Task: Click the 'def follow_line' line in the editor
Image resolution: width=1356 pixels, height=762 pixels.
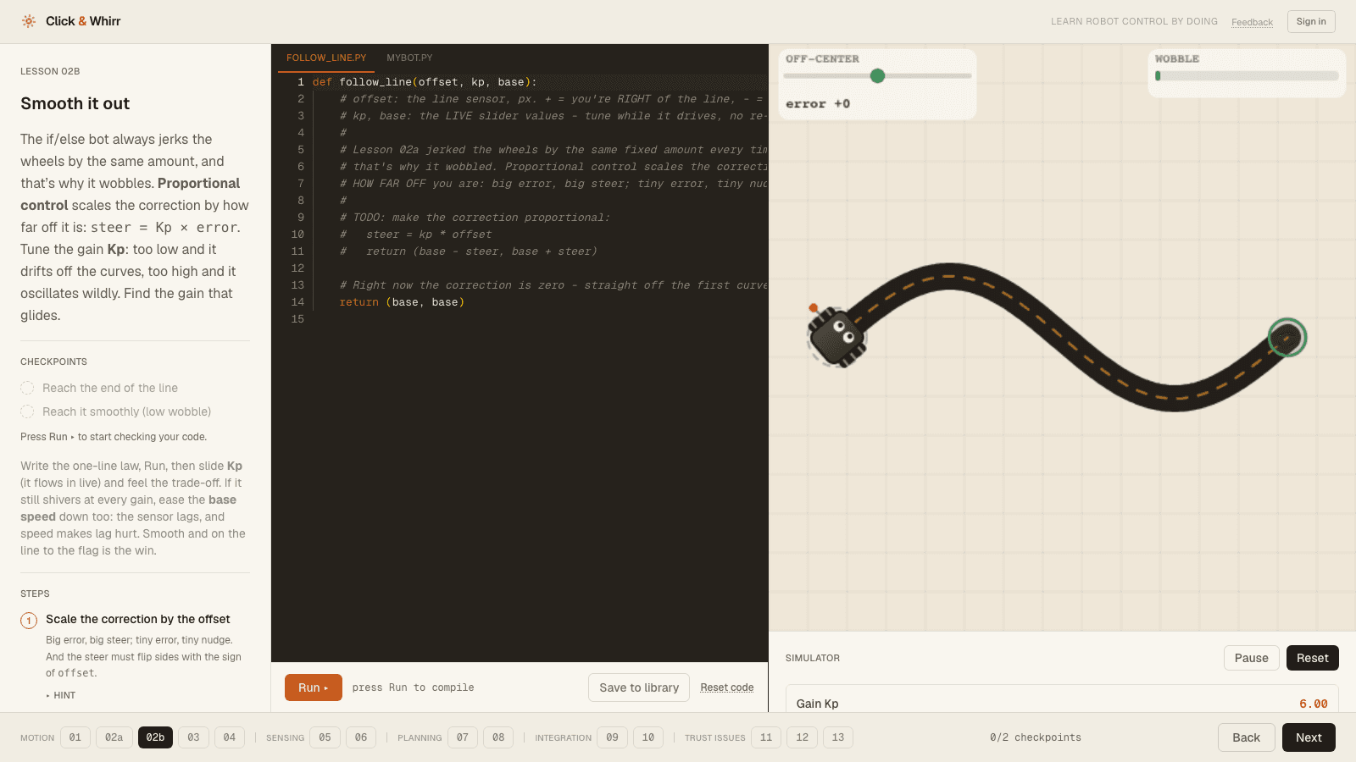Action: [x=425, y=82]
